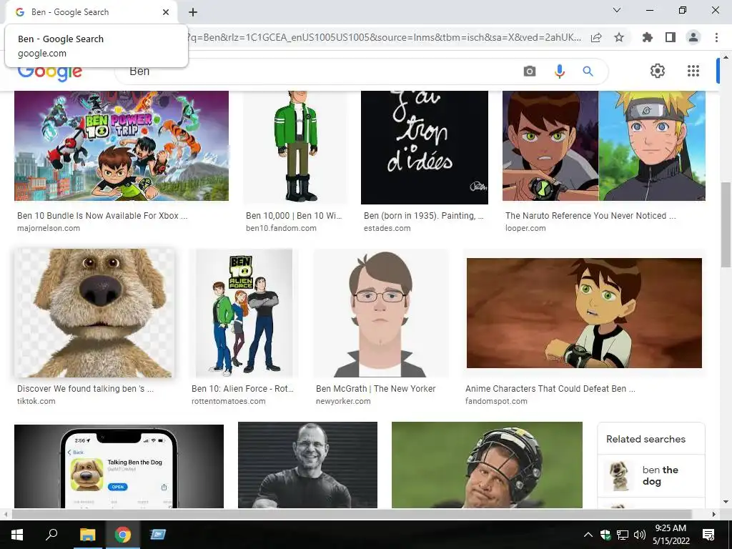Open the volume control in system tray
Image resolution: width=732 pixels, height=549 pixels.
pos(640,535)
